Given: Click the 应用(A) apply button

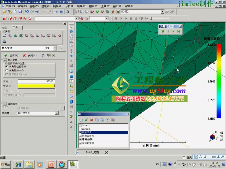Looking at the screenshot, I should (x=11, y=55).
